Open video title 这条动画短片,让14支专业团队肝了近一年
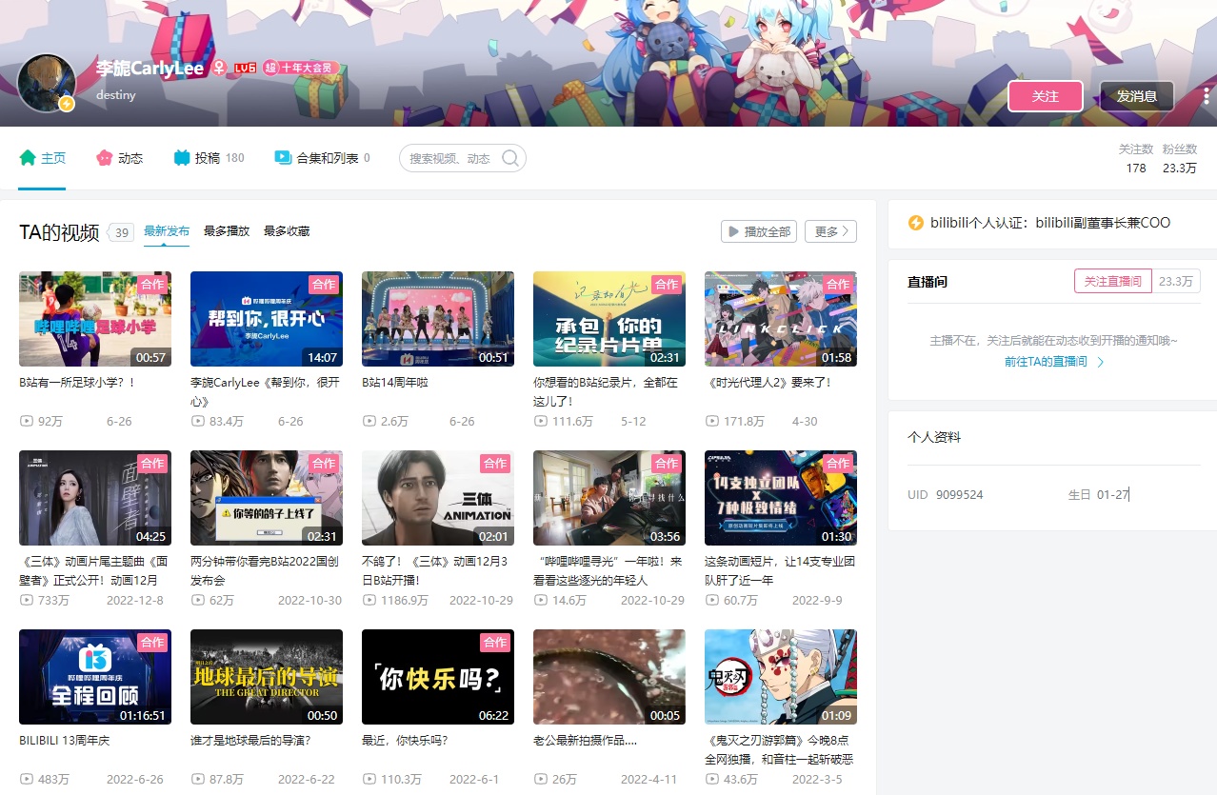Screen dimensions: 1217x795 780,570
